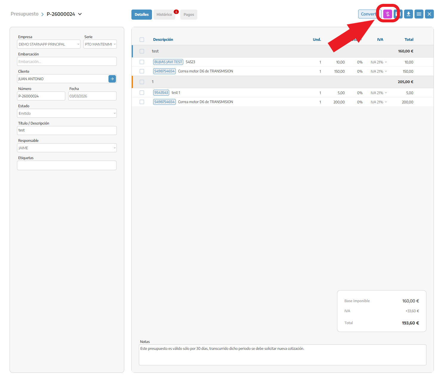Open the hamburger menu icon
The width and height of the screenshot is (444, 382).
pos(419,14)
